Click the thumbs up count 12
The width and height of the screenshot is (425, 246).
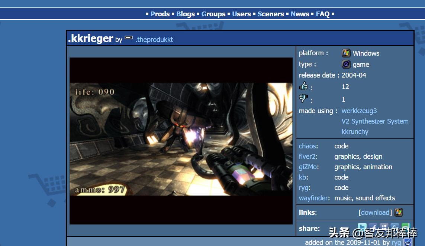345,87
